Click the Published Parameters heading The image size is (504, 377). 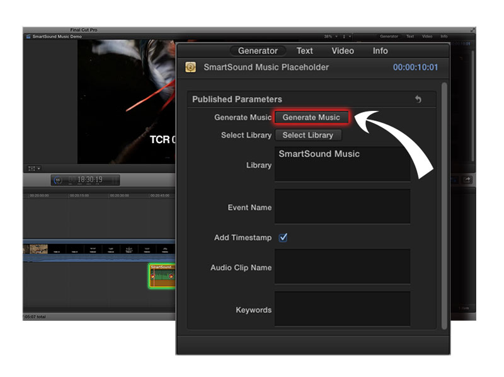click(x=237, y=100)
